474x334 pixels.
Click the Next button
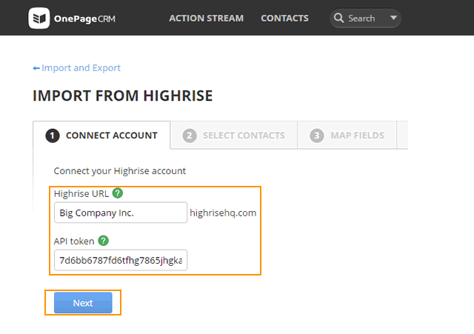pyautogui.click(x=83, y=303)
